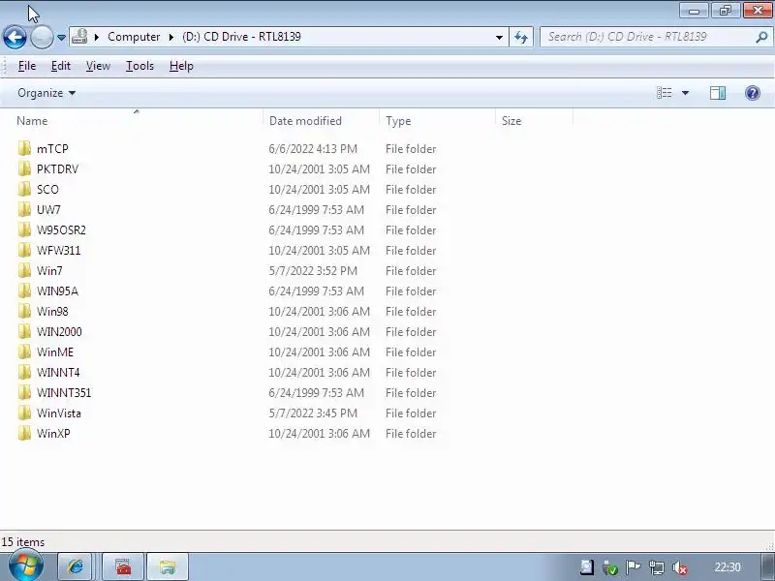The width and height of the screenshot is (775, 581).
Task: Select (D:) CD Drive - RTL8139 breadcrumb
Action: (x=241, y=37)
